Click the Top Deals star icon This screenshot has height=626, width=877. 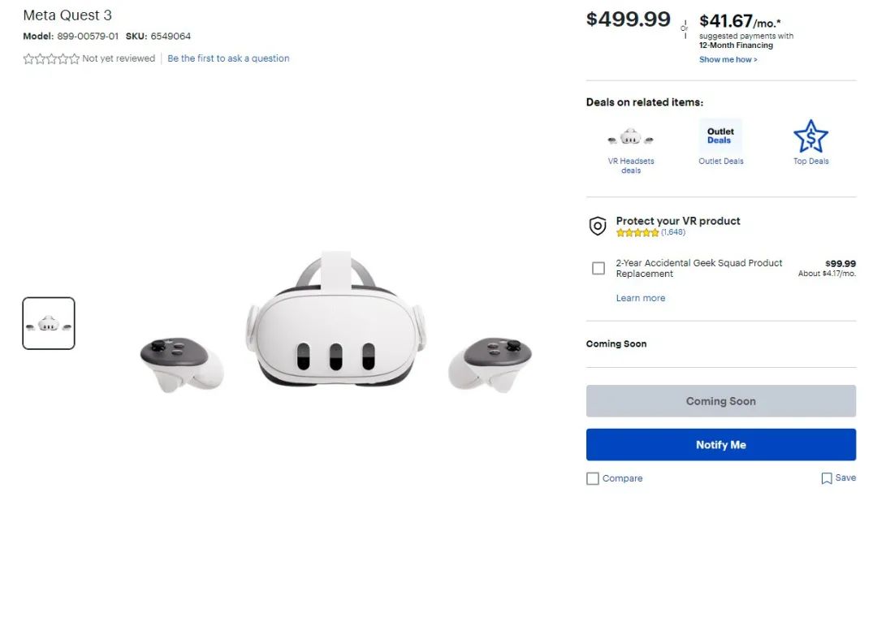pos(810,136)
